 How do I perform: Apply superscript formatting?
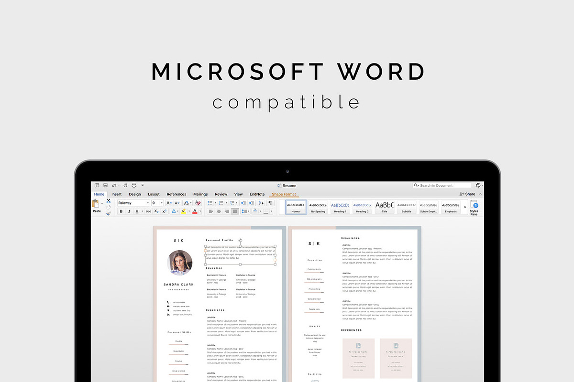164,211
